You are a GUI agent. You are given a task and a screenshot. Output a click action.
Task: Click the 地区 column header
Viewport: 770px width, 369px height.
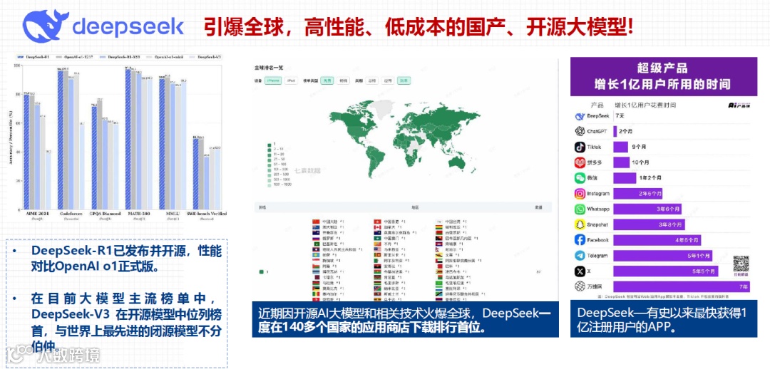tap(416, 207)
